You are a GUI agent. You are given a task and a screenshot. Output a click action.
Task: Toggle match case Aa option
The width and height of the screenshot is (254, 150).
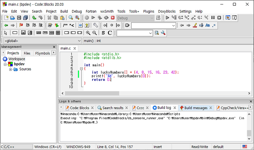[x=208, y=25]
